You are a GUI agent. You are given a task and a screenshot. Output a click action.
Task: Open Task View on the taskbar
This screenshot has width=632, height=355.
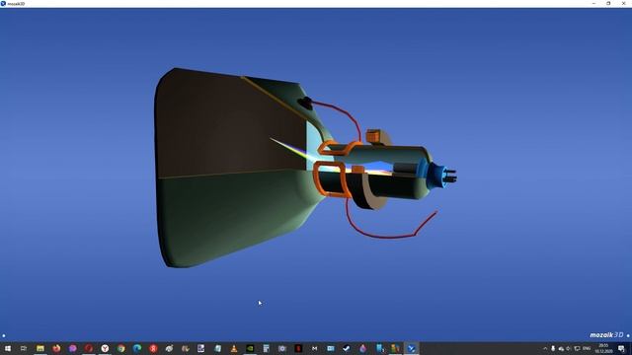[24, 348]
